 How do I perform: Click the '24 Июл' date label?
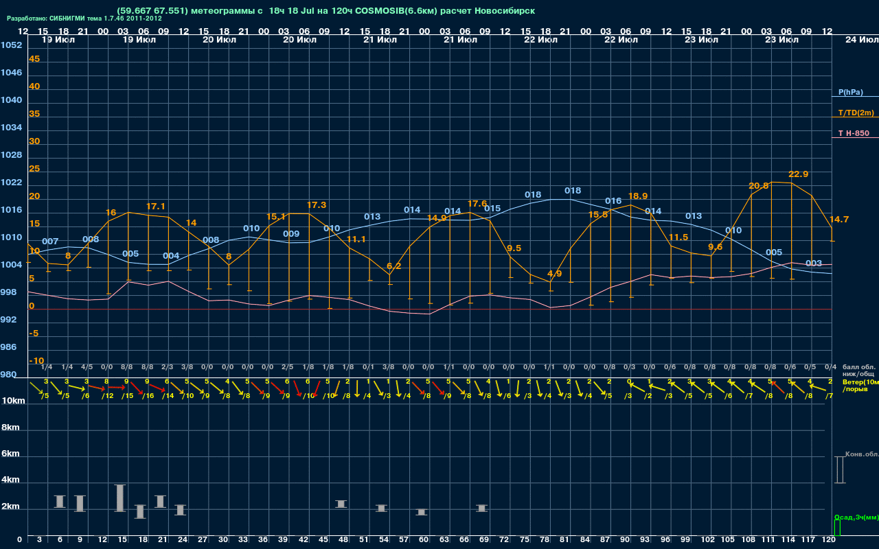860,40
